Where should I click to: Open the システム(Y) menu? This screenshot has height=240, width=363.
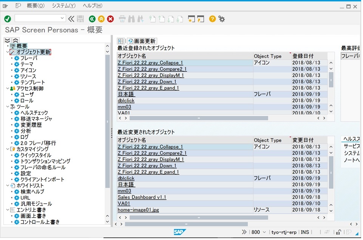[x=63, y=6]
